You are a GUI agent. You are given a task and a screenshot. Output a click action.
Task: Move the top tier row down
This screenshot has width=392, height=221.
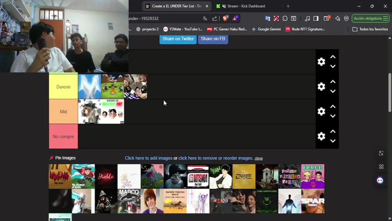333,66
